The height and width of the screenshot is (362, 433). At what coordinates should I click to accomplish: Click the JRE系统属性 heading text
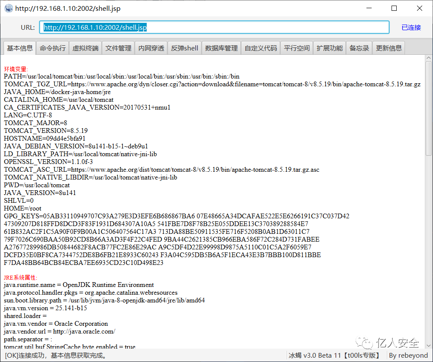pos(20,277)
